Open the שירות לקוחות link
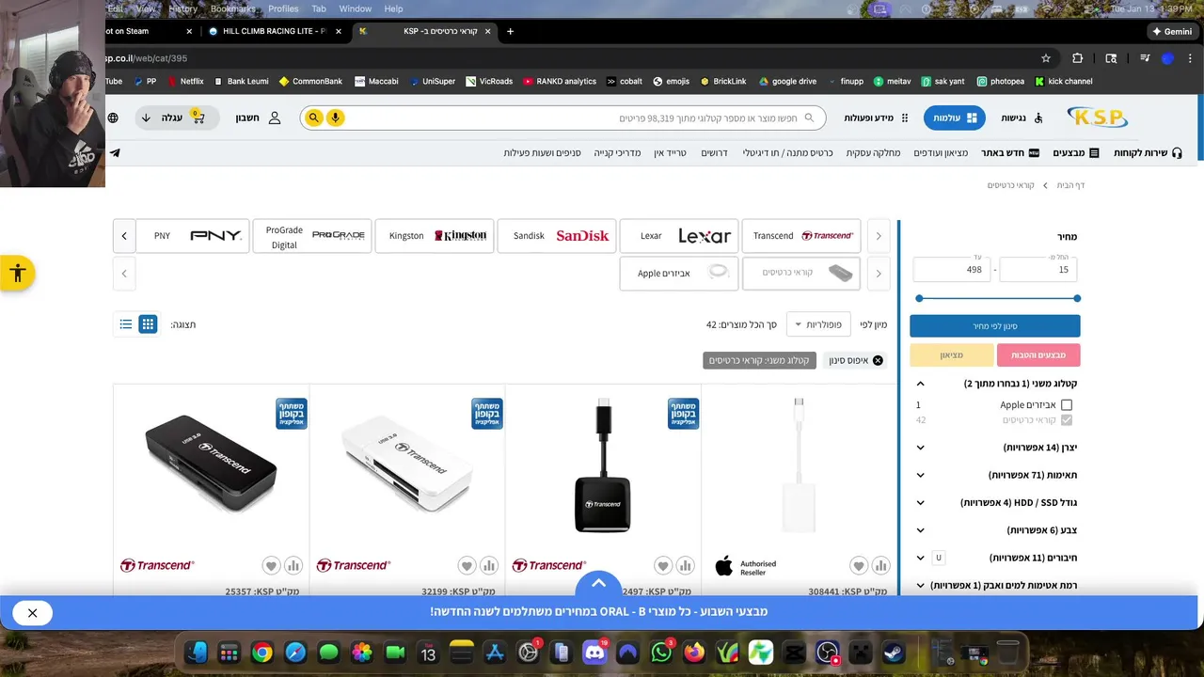The width and height of the screenshot is (1204, 677). [x=1148, y=152]
